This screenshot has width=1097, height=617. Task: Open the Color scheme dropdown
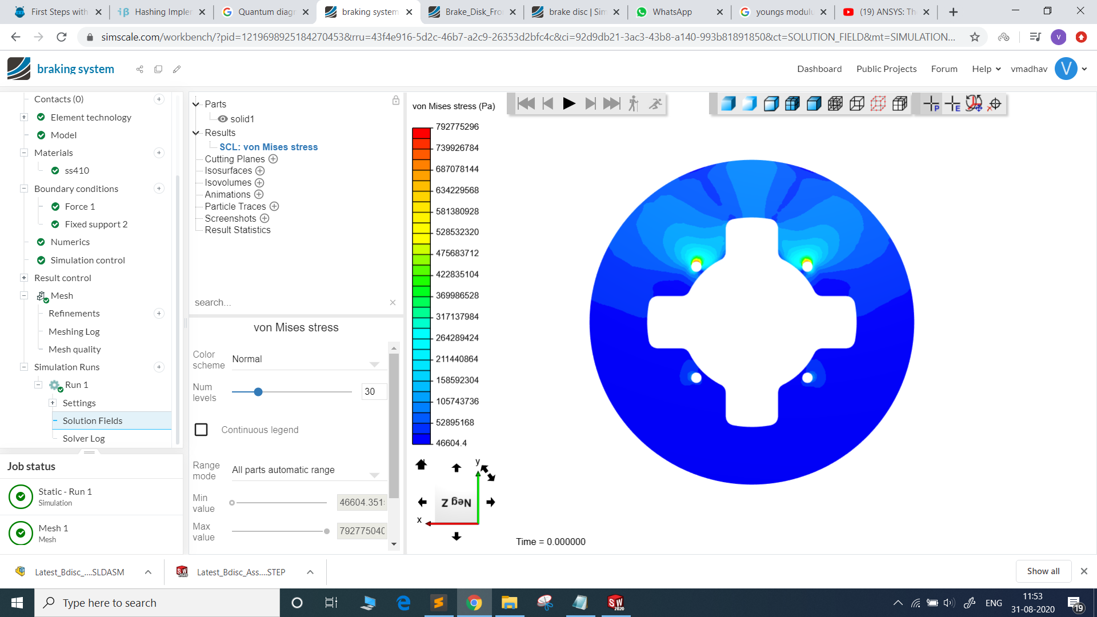[x=306, y=359]
